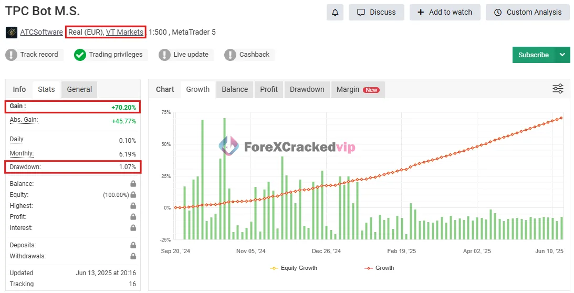
Task: Click the Jun 13, 2025 updated timestamp
Action: coord(106,273)
